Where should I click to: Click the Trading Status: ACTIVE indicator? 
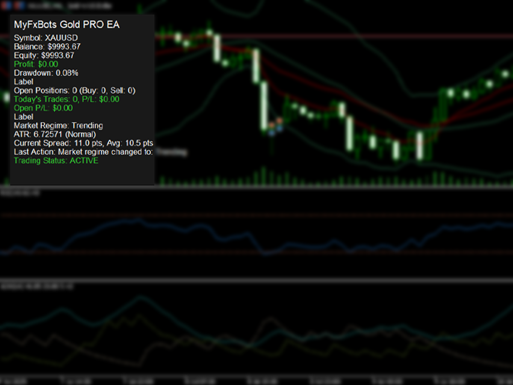[x=56, y=160]
